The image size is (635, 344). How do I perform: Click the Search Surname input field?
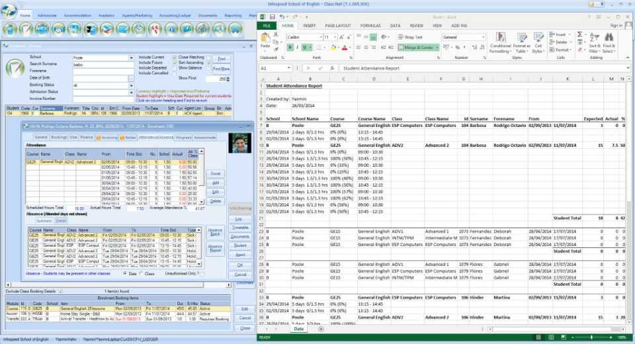(101, 65)
